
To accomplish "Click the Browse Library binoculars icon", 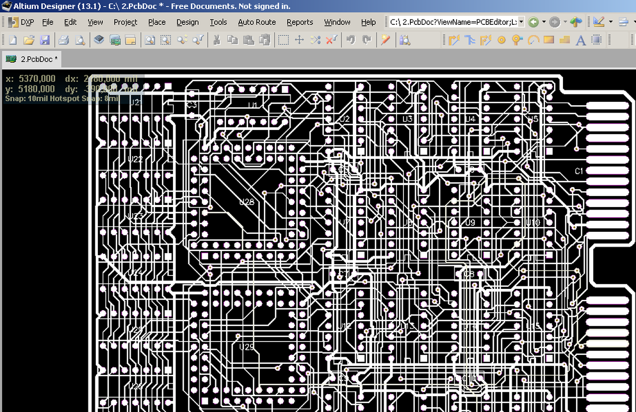I will (x=404, y=40).
